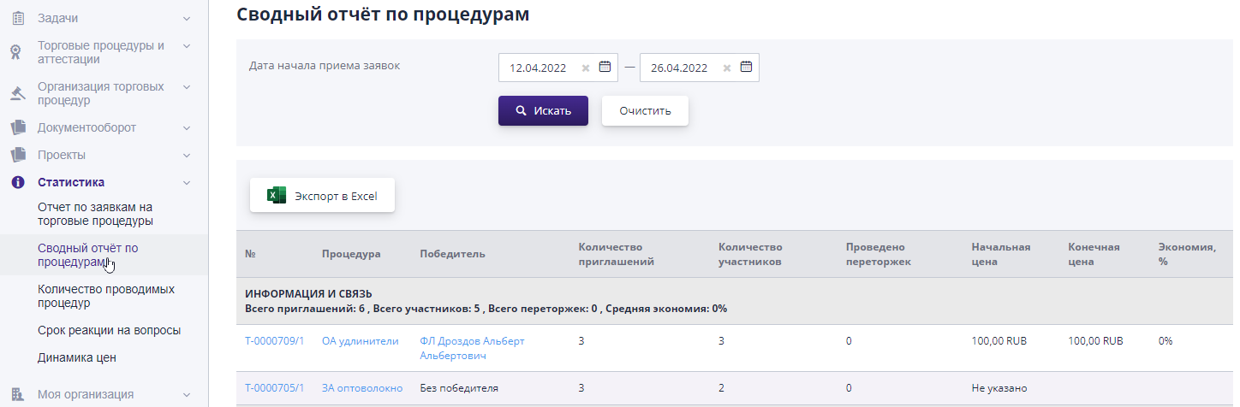Open calendar picker for start date 12.04.2022

[605, 68]
